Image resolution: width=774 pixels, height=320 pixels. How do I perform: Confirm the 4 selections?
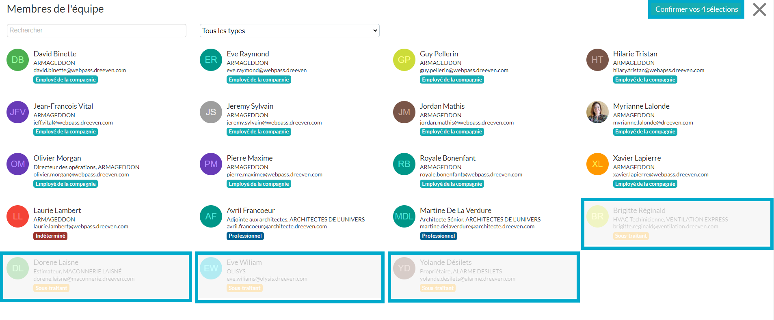click(x=696, y=9)
